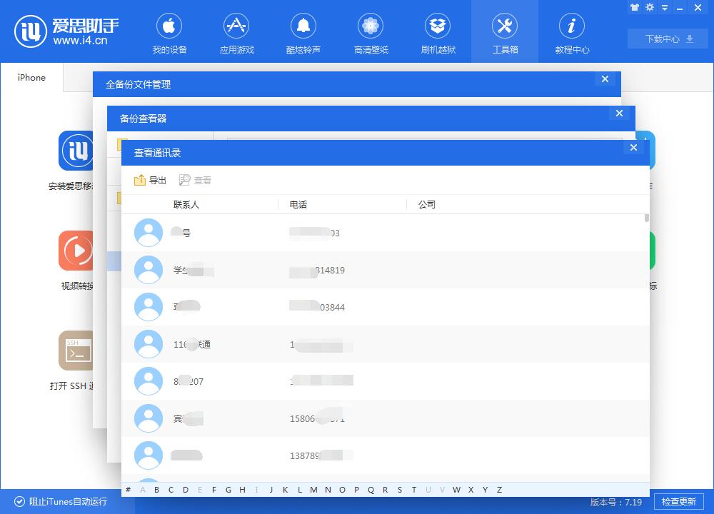This screenshot has width=714, height=514.
Task: Jump to contacts under letter S
Action: tap(399, 490)
